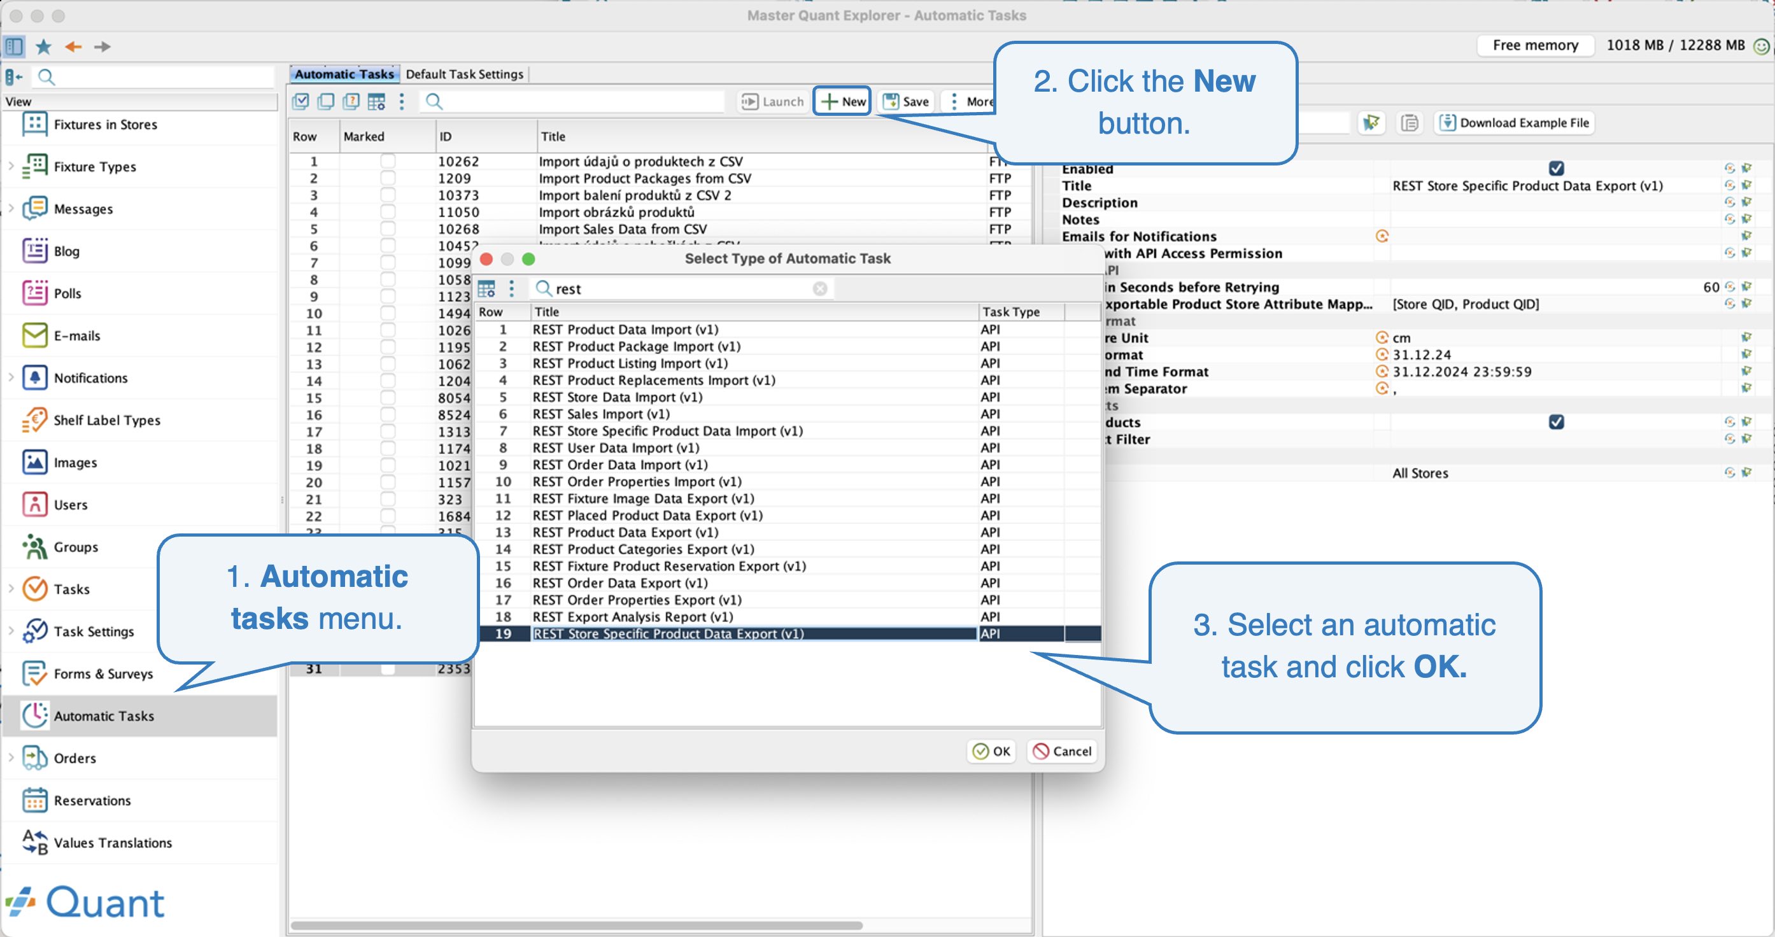Click the table settings icon in dialog
1775x937 pixels.
tap(486, 289)
